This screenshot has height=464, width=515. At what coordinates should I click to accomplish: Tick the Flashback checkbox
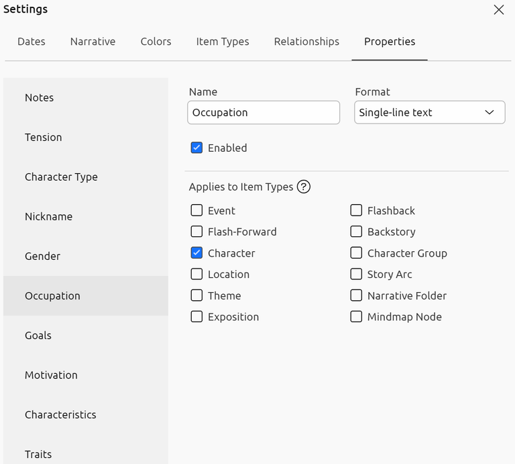(356, 210)
